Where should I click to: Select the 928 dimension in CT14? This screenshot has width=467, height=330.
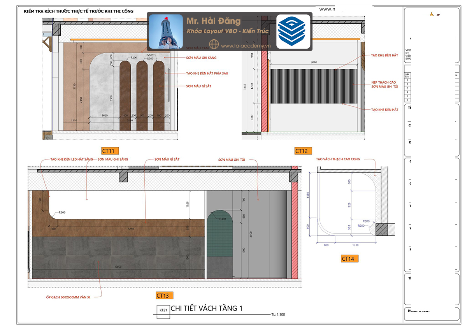(x=349, y=204)
